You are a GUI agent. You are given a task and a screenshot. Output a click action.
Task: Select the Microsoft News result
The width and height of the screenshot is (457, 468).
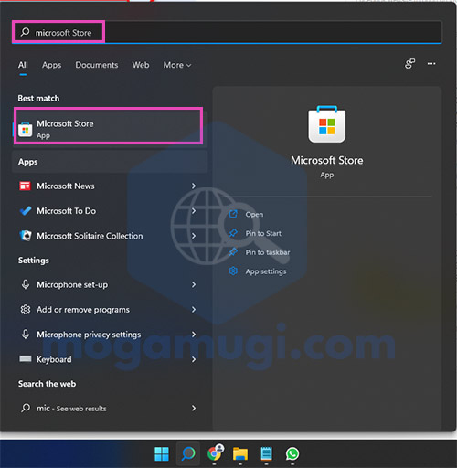pos(110,186)
